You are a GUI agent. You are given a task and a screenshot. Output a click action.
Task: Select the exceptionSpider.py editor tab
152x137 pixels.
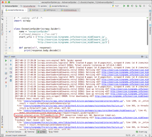click(16, 10)
